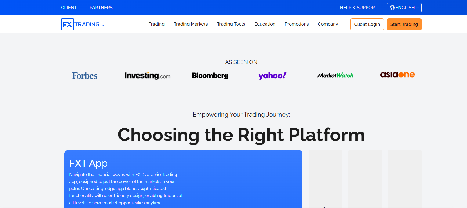Open the Education menu

[x=265, y=24]
